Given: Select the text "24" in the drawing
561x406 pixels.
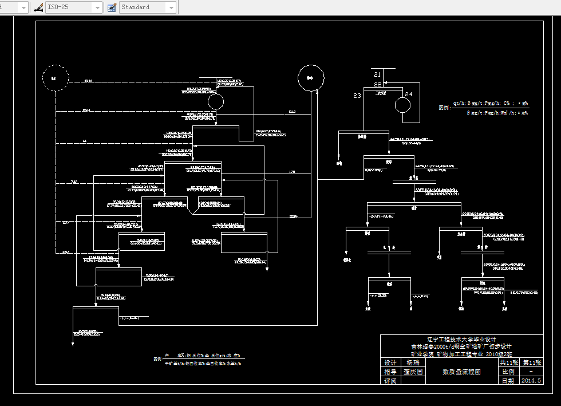Looking at the screenshot, I should click(409, 94).
